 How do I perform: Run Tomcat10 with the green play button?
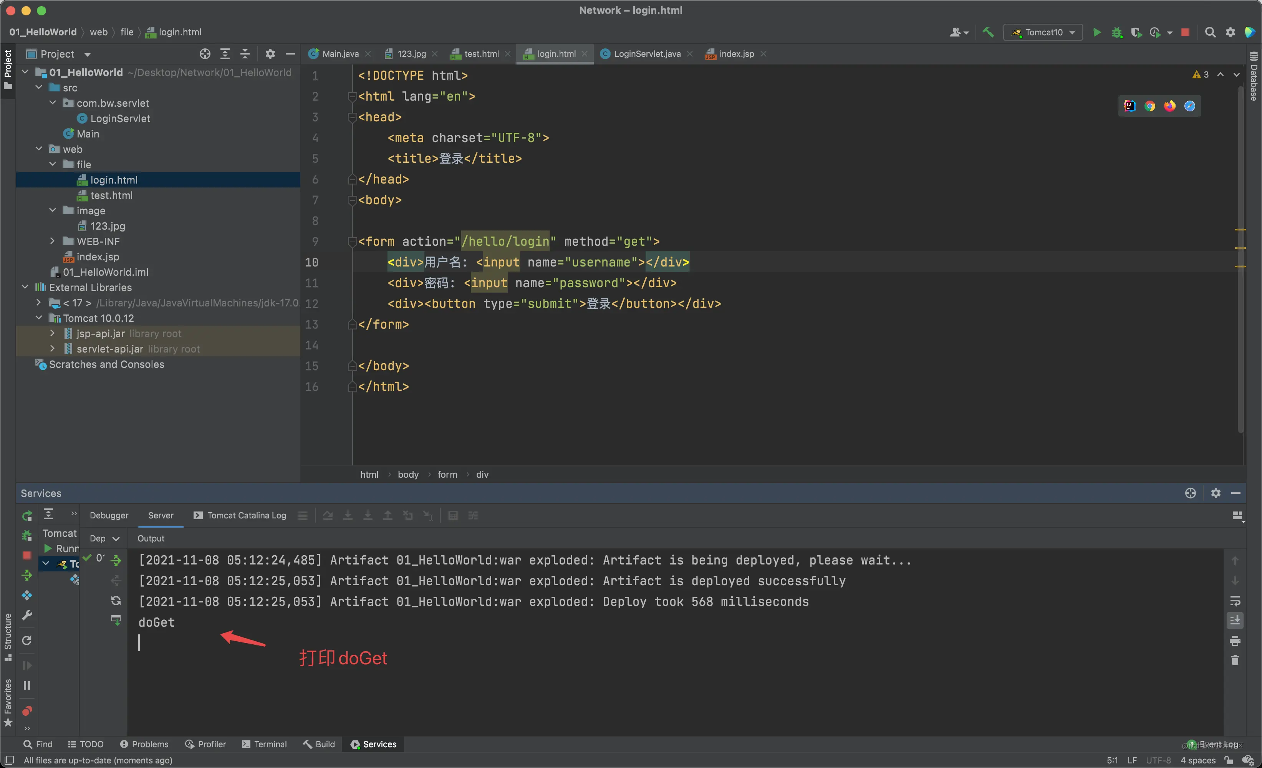click(x=1096, y=32)
